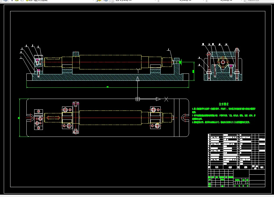Click part balloon number 14 in side view
Screen dimensions: 274x197
226,45
